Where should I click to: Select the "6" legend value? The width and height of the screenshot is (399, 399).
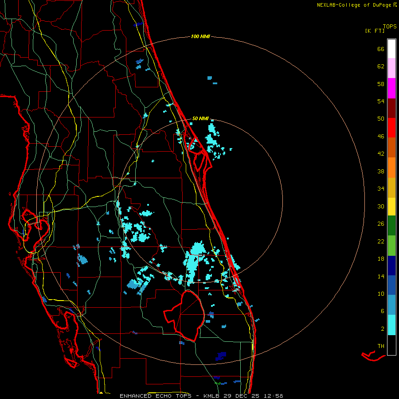[x=383, y=311]
